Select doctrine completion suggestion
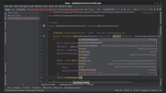This screenshot has height=93, width=166. coord(117,61)
